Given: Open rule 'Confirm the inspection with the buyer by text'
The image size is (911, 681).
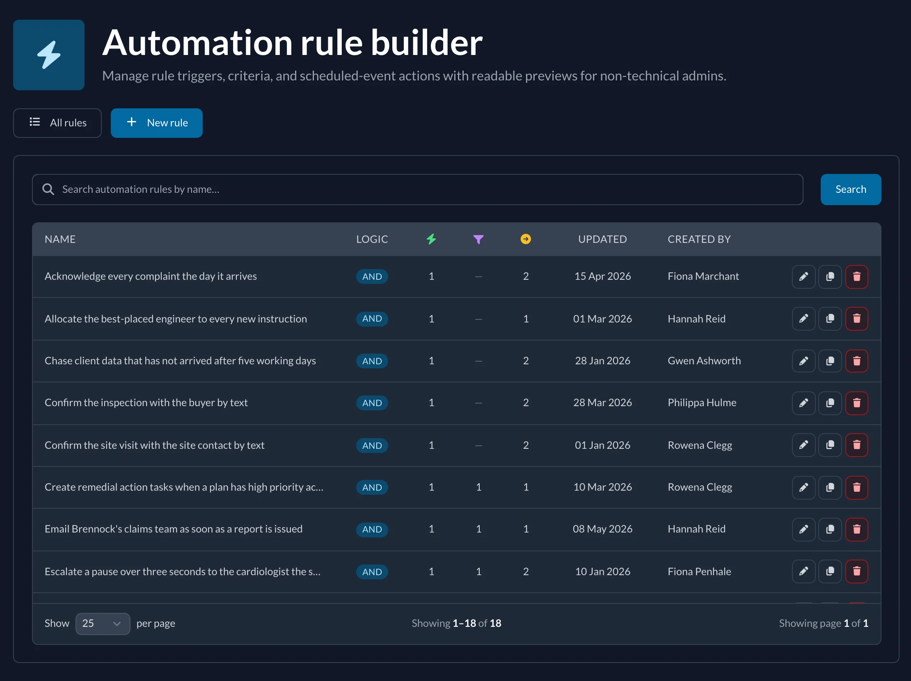Looking at the screenshot, I should (146, 403).
